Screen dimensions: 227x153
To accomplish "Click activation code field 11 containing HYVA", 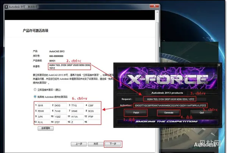I will pyautogui.click(x=77, y=117).
